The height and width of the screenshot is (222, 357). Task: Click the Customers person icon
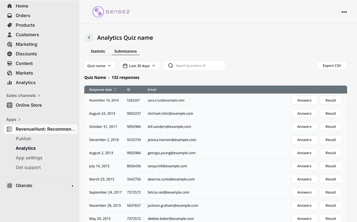pyautogui.click(x=10, y=35)
